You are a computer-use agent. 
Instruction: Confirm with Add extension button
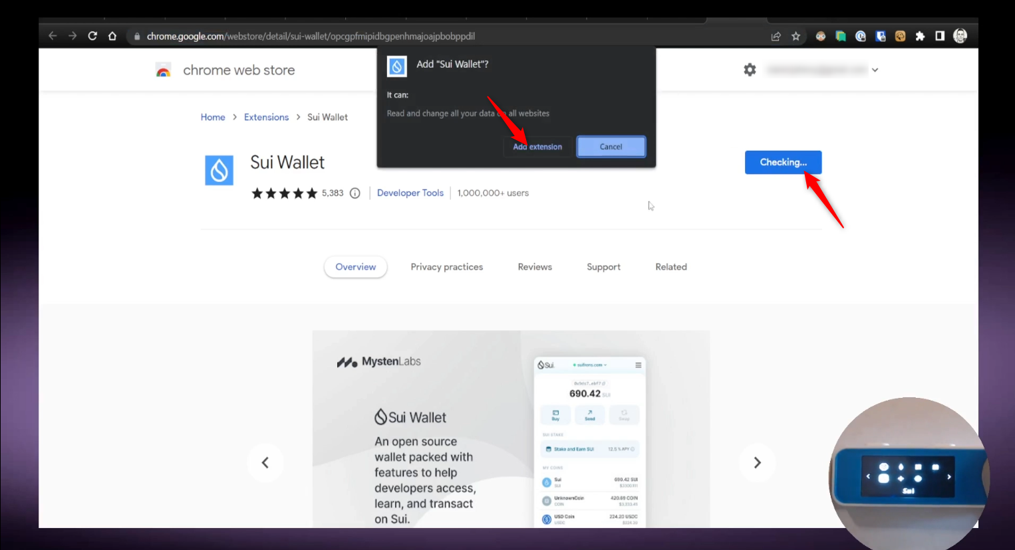click(537, 147)
